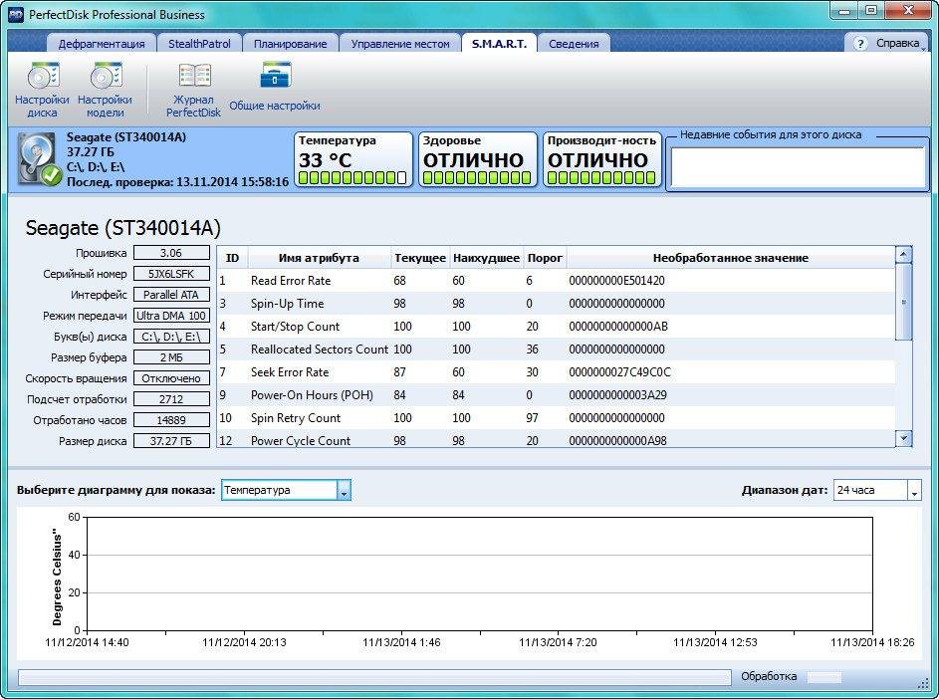The height and width of the screenshot is (699, 939).
Task: Switch to the Дефрагментация tab
Action: [102, 44]
